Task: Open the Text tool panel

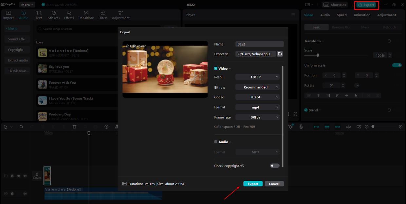Action: click(39, 15)
